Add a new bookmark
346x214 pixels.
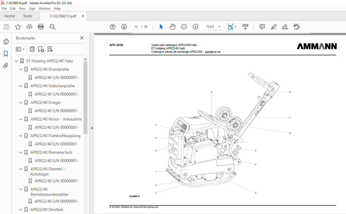pos(41,49)
